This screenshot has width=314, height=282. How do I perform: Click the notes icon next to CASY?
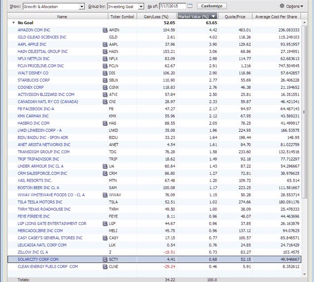[x=105, y=238]
